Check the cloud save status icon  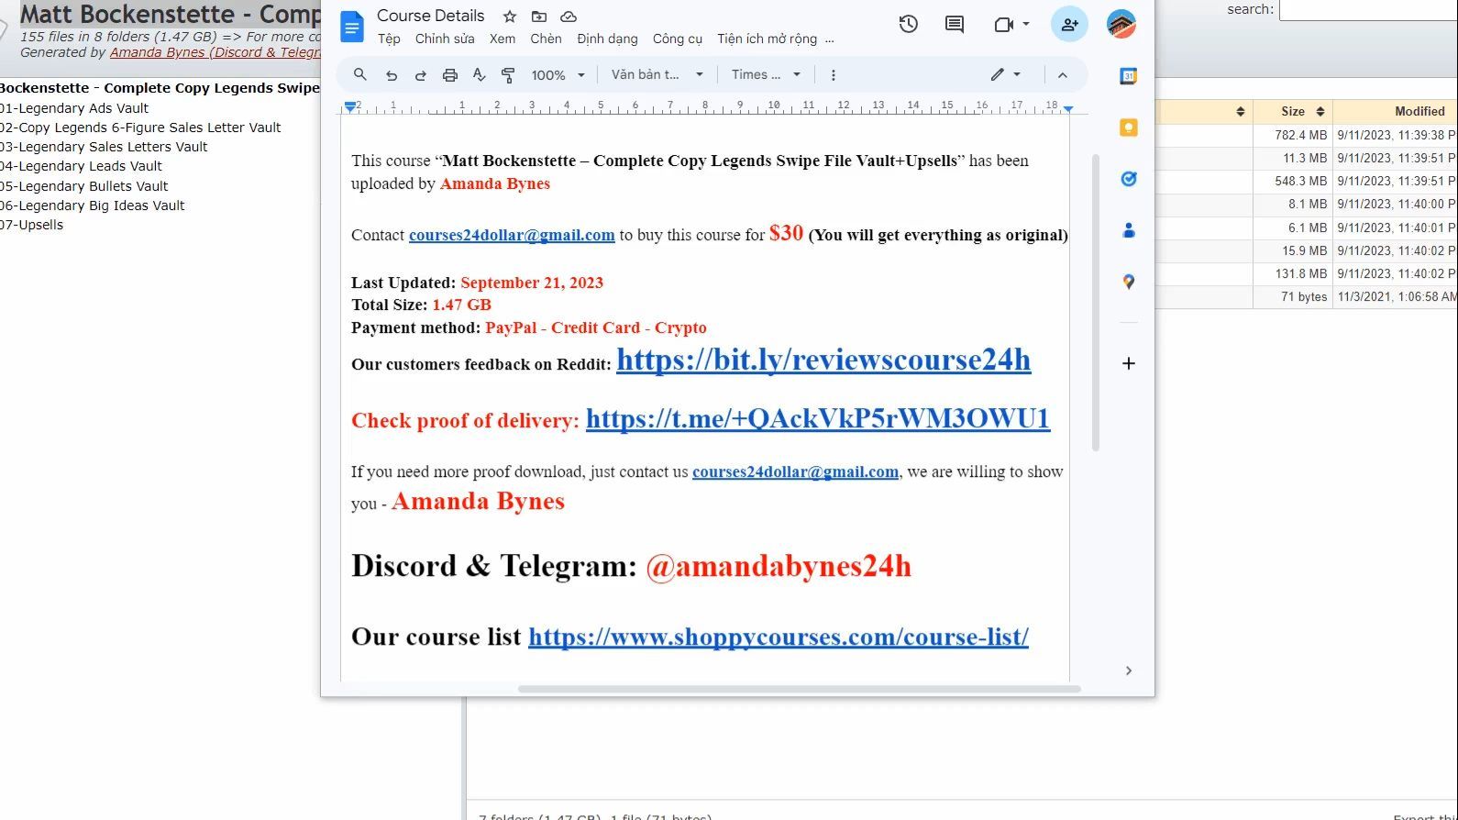[569, 17]
